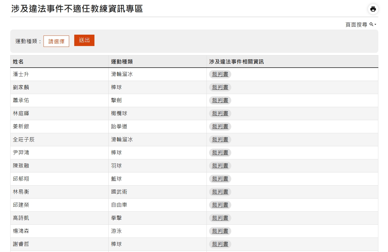View 裁判書 for 尹羿鴻
388x252 pixels.
click(220, 153)
